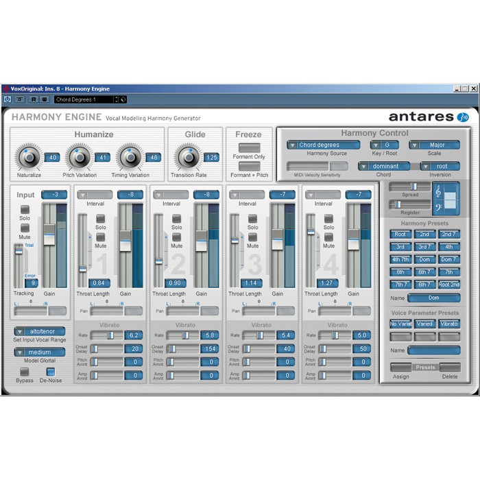Click the Tracking slider in Input section
The height and width of the screenshot is (480, 480).
[x=19, y=265]
